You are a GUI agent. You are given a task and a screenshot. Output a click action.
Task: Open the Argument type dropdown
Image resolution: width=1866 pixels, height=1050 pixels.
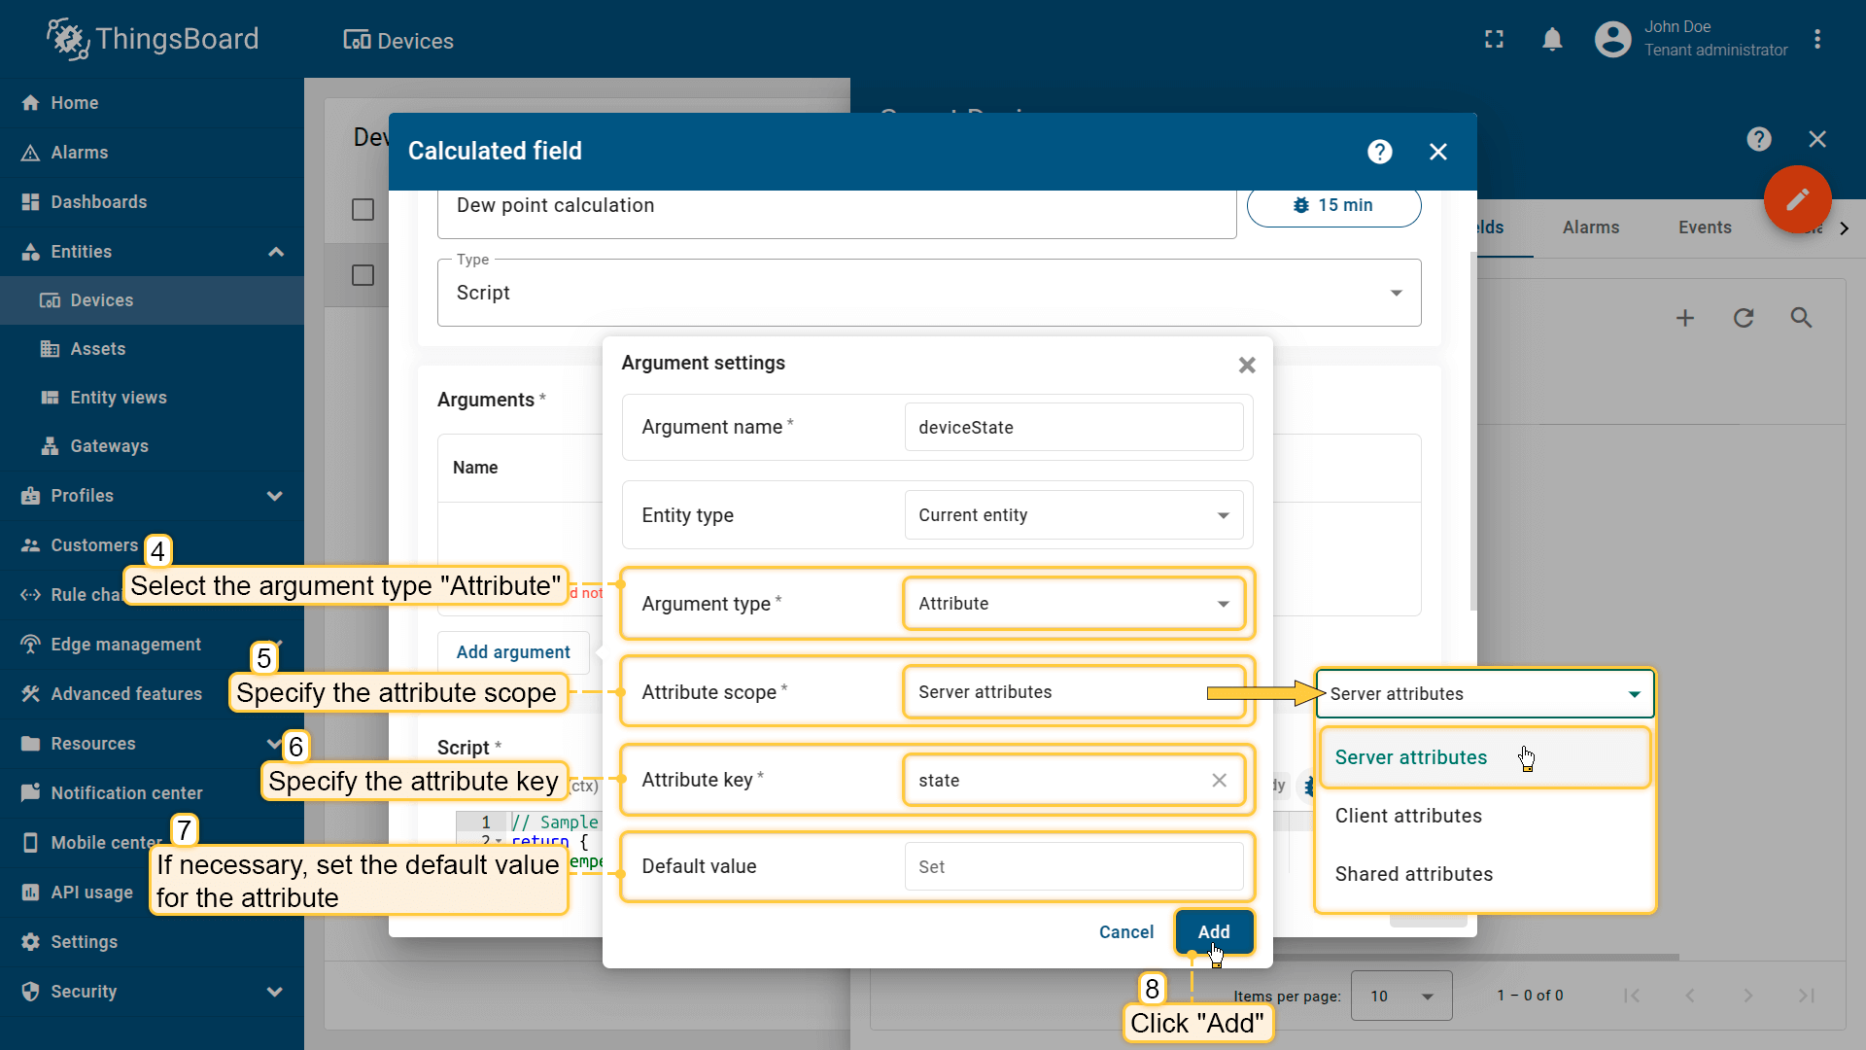1073,604
